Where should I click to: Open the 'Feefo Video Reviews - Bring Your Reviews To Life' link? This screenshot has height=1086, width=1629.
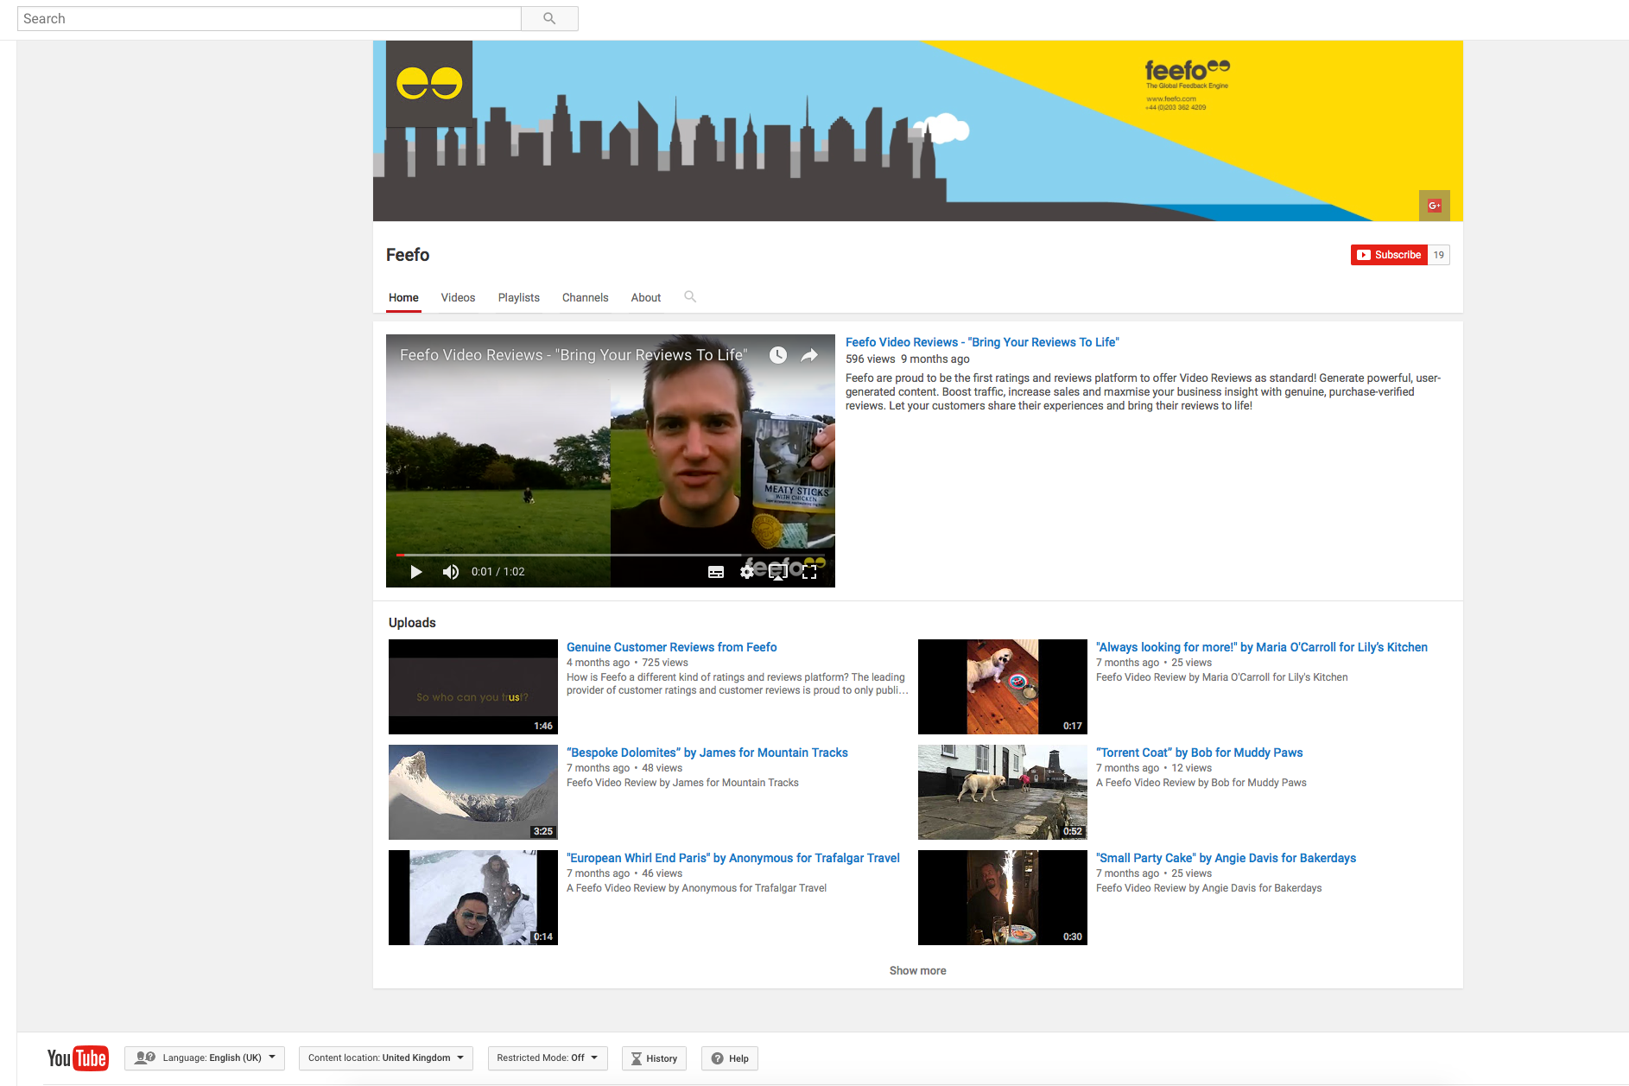[982, 342]
